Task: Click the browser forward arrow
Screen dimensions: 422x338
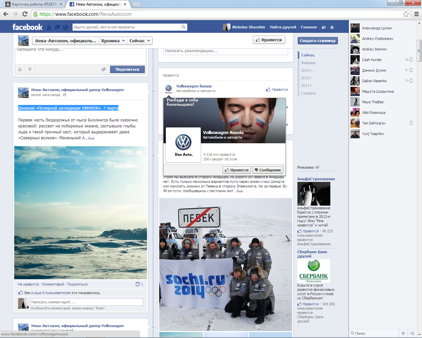Action: [15, 14]
